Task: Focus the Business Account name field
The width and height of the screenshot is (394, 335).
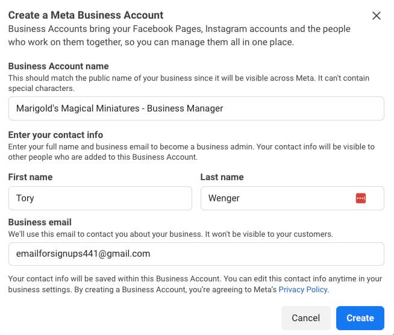Action: 196,108
